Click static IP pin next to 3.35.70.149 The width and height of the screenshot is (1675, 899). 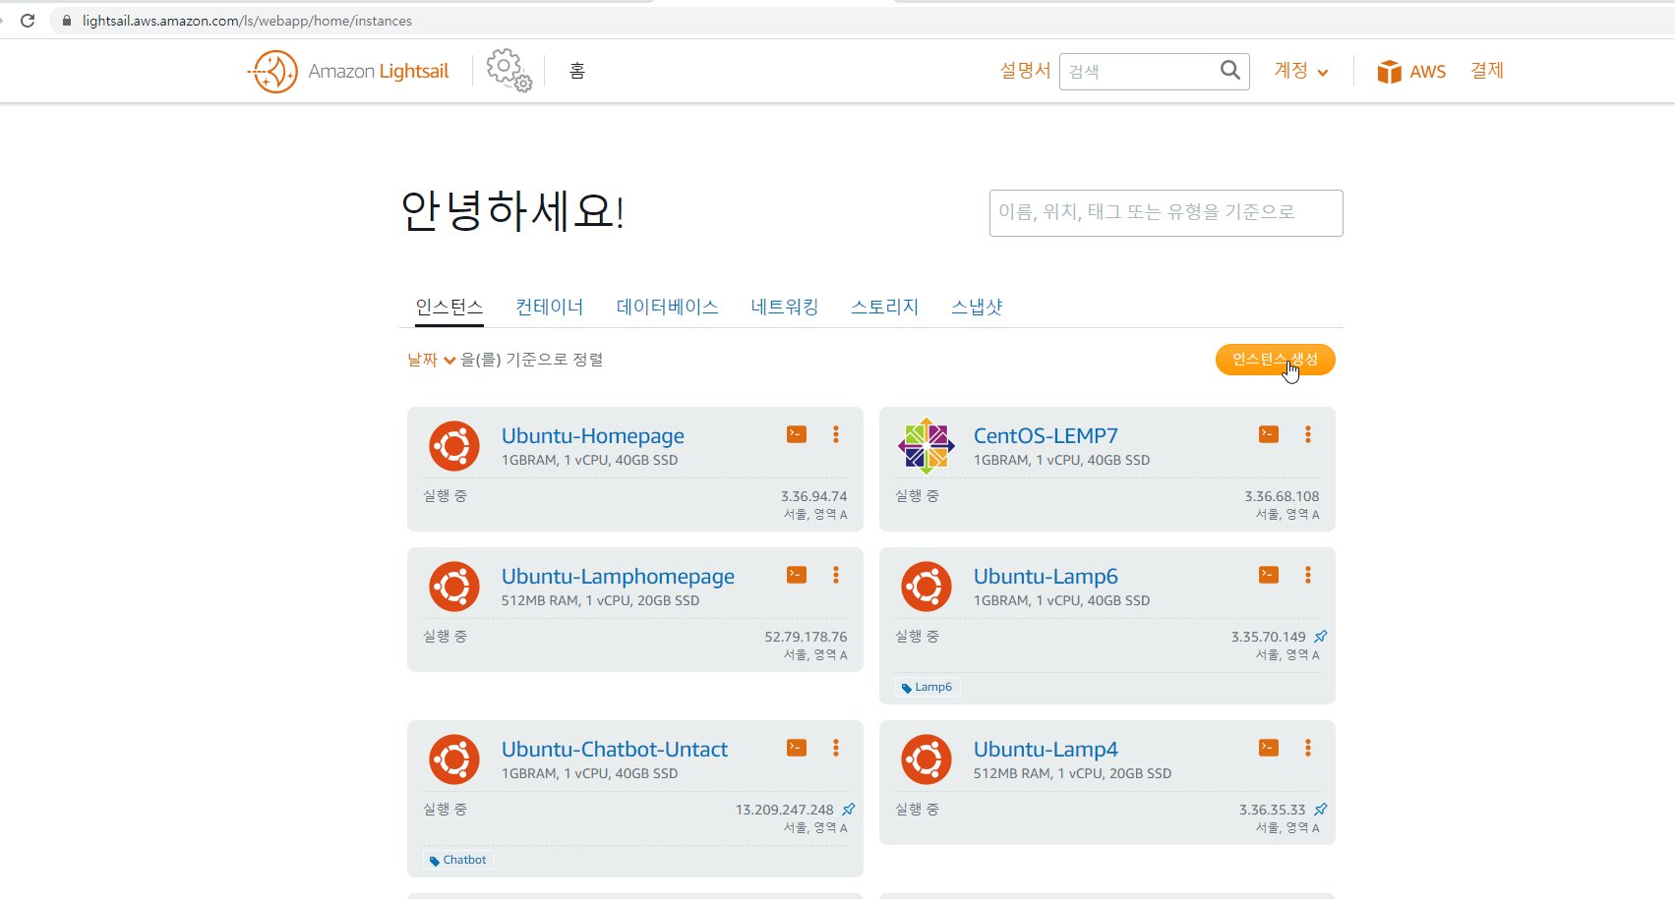(1321, 637)
